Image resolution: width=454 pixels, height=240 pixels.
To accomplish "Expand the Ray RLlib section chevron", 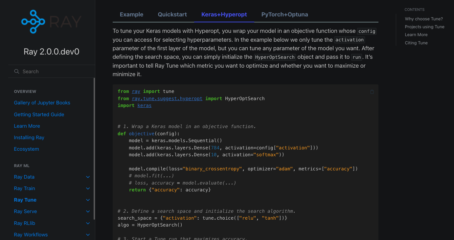I will click(88, 223).
